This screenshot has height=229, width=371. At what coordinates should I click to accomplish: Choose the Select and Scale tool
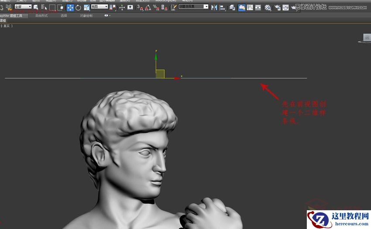click(x=86, y=7)
